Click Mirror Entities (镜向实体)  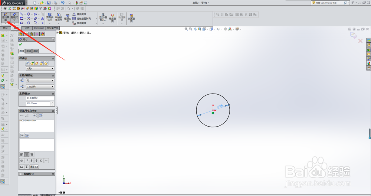click(79, 14)
